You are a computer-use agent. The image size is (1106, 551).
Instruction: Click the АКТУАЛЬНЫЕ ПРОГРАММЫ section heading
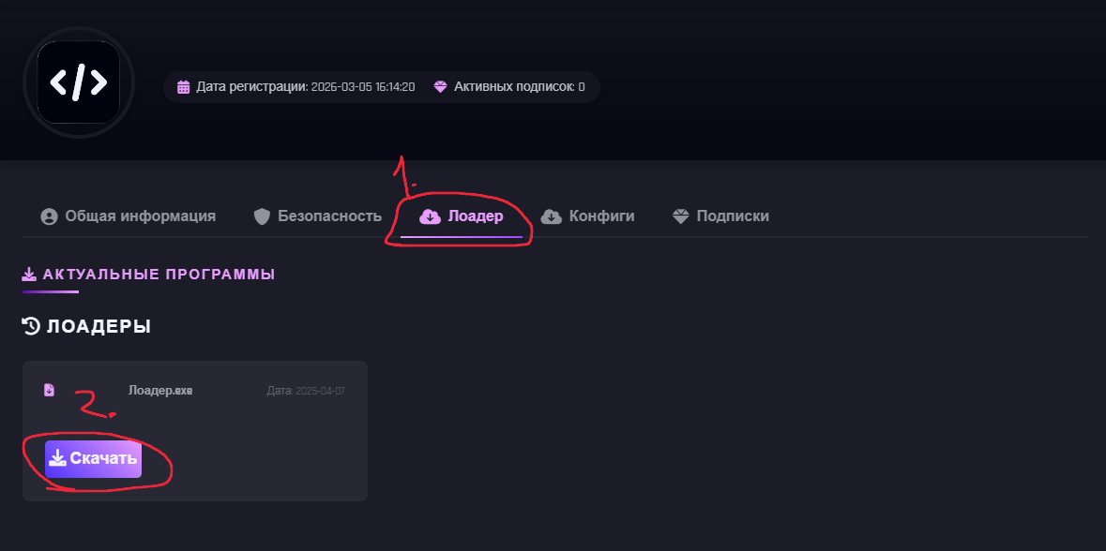159,275
